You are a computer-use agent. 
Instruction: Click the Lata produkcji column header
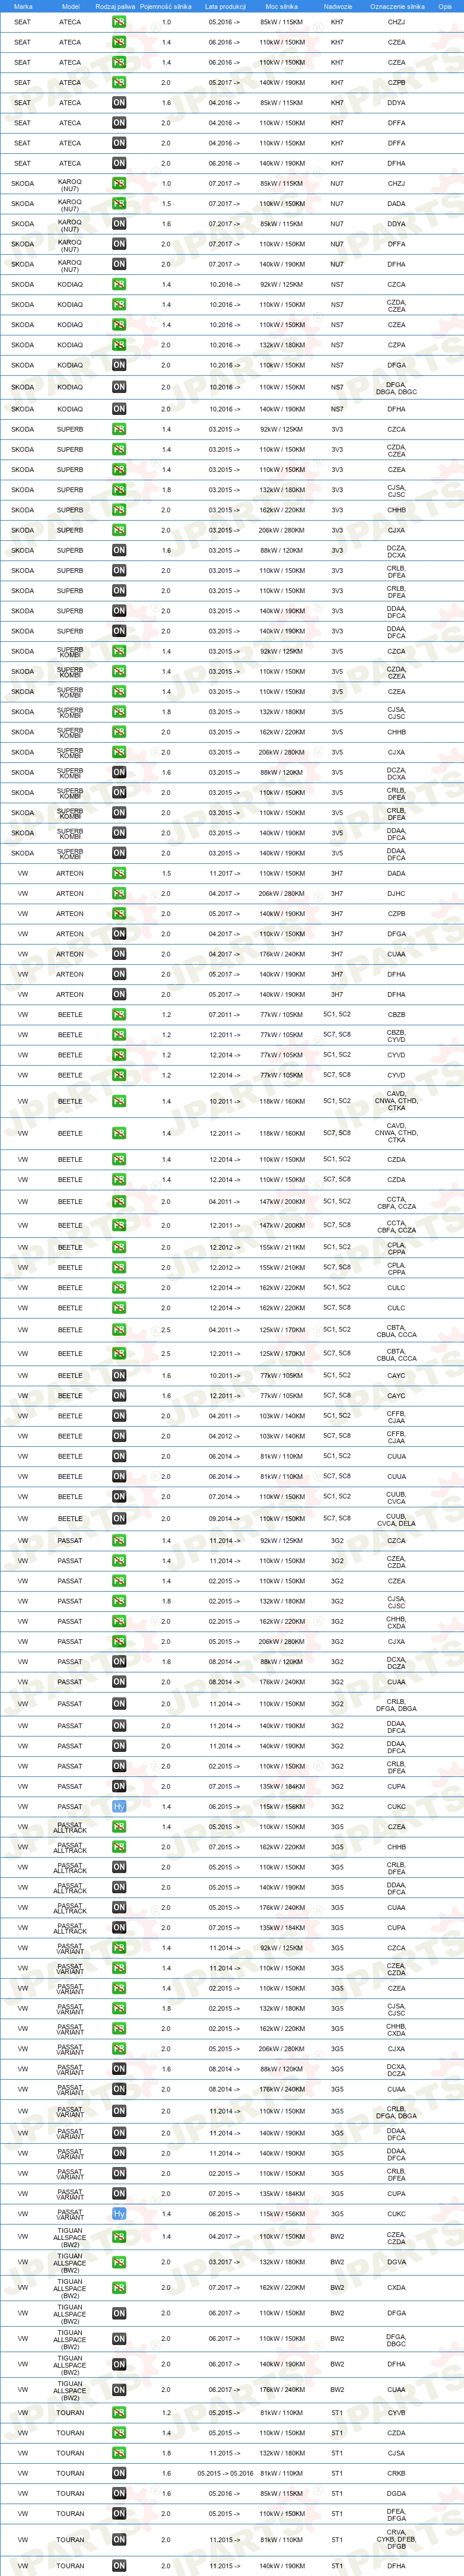[x=225, y=6]
